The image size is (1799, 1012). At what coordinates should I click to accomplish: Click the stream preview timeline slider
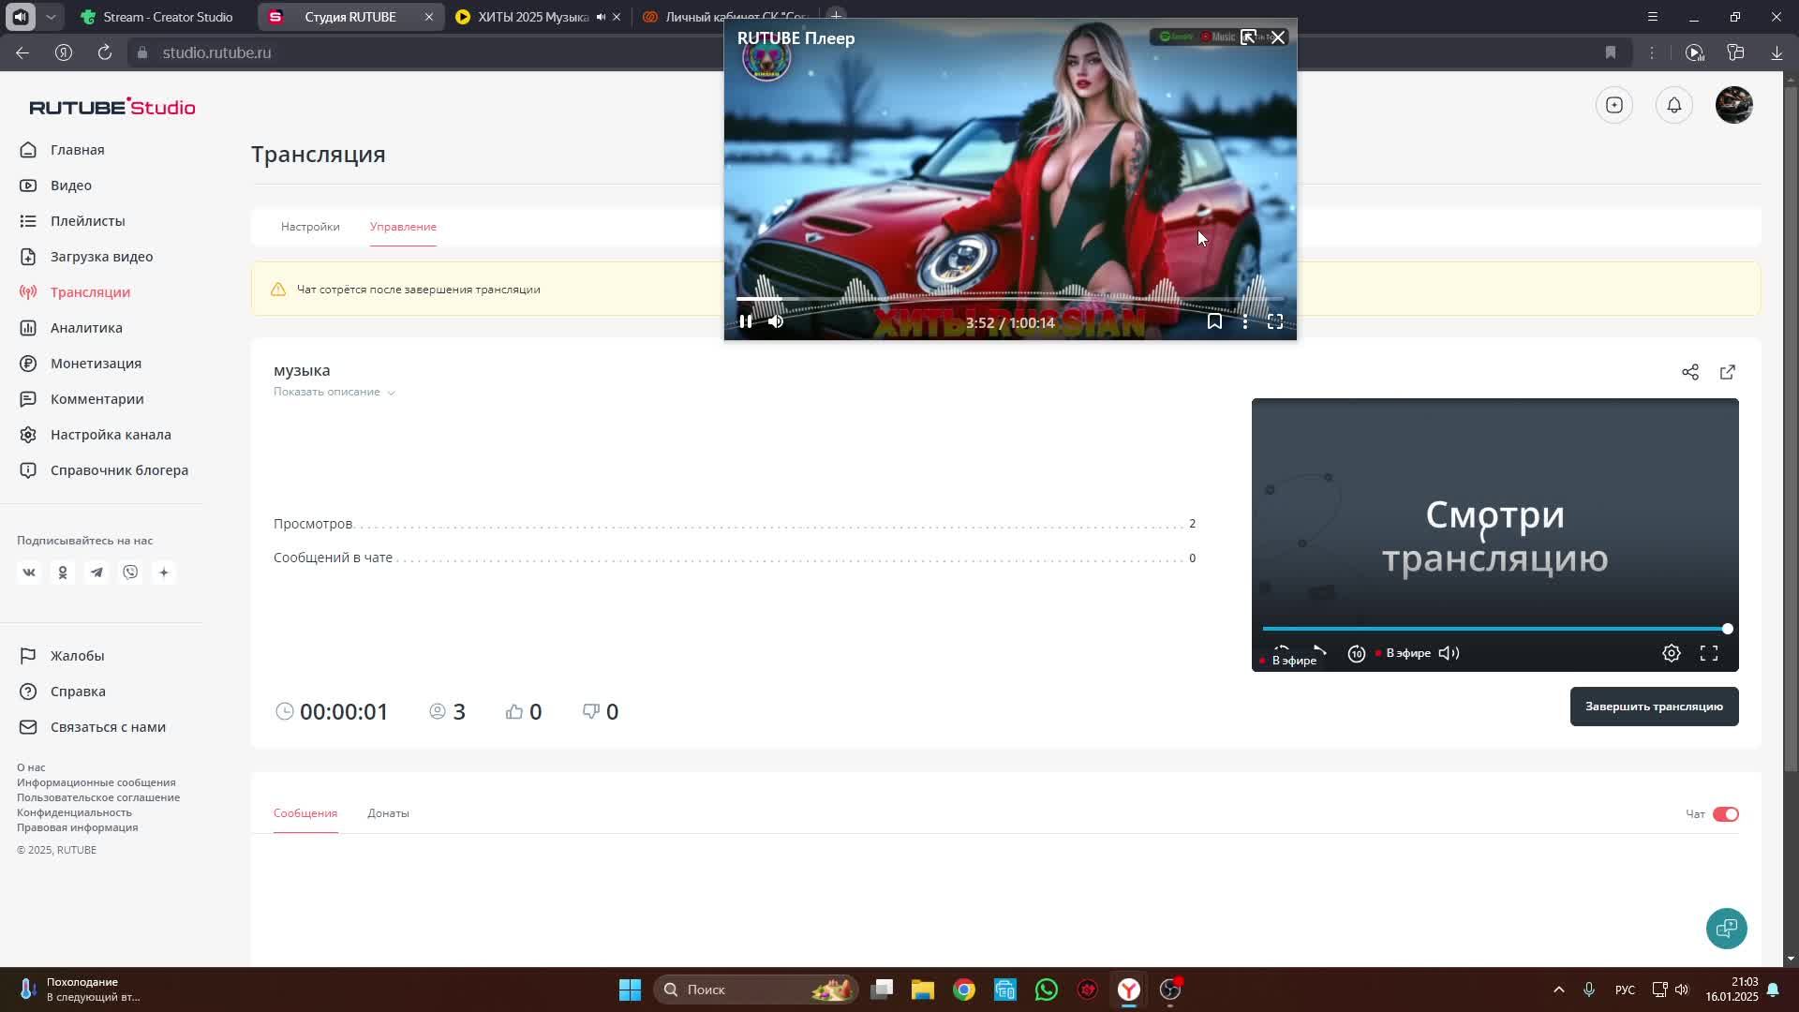tap(1495, 629)
